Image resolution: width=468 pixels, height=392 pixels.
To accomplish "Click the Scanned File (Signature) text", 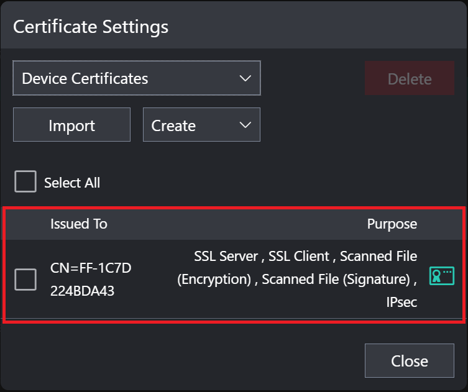I will [336, 280].
